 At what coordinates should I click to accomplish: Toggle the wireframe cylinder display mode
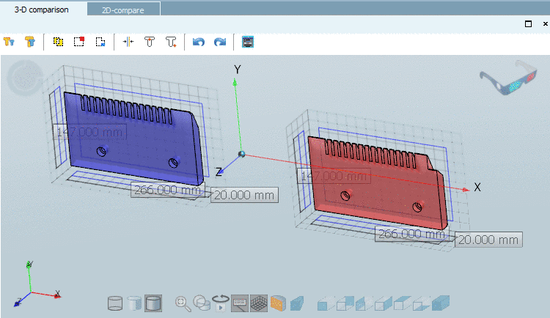click(116, 303)
